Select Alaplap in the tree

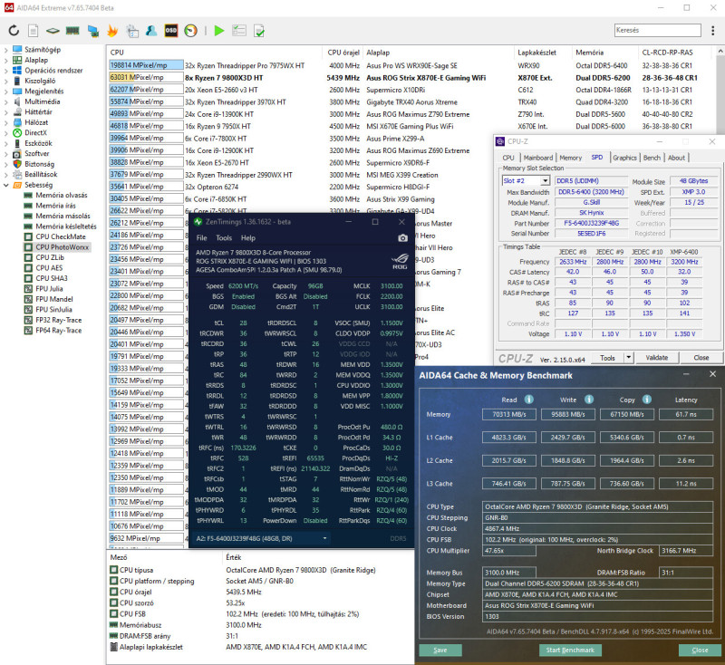click(36, 60)
